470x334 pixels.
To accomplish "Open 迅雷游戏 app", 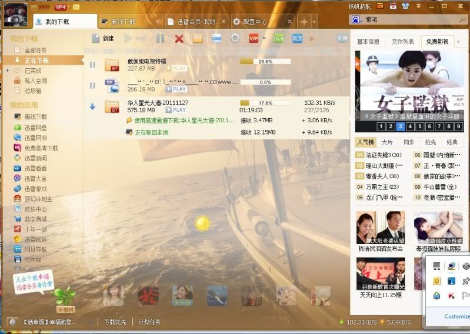I will [35, 189].
